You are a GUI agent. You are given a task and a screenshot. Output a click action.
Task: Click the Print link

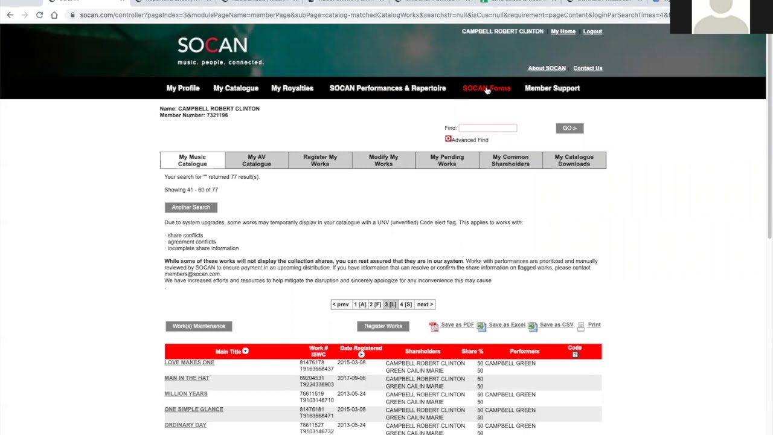pos(594,325)
